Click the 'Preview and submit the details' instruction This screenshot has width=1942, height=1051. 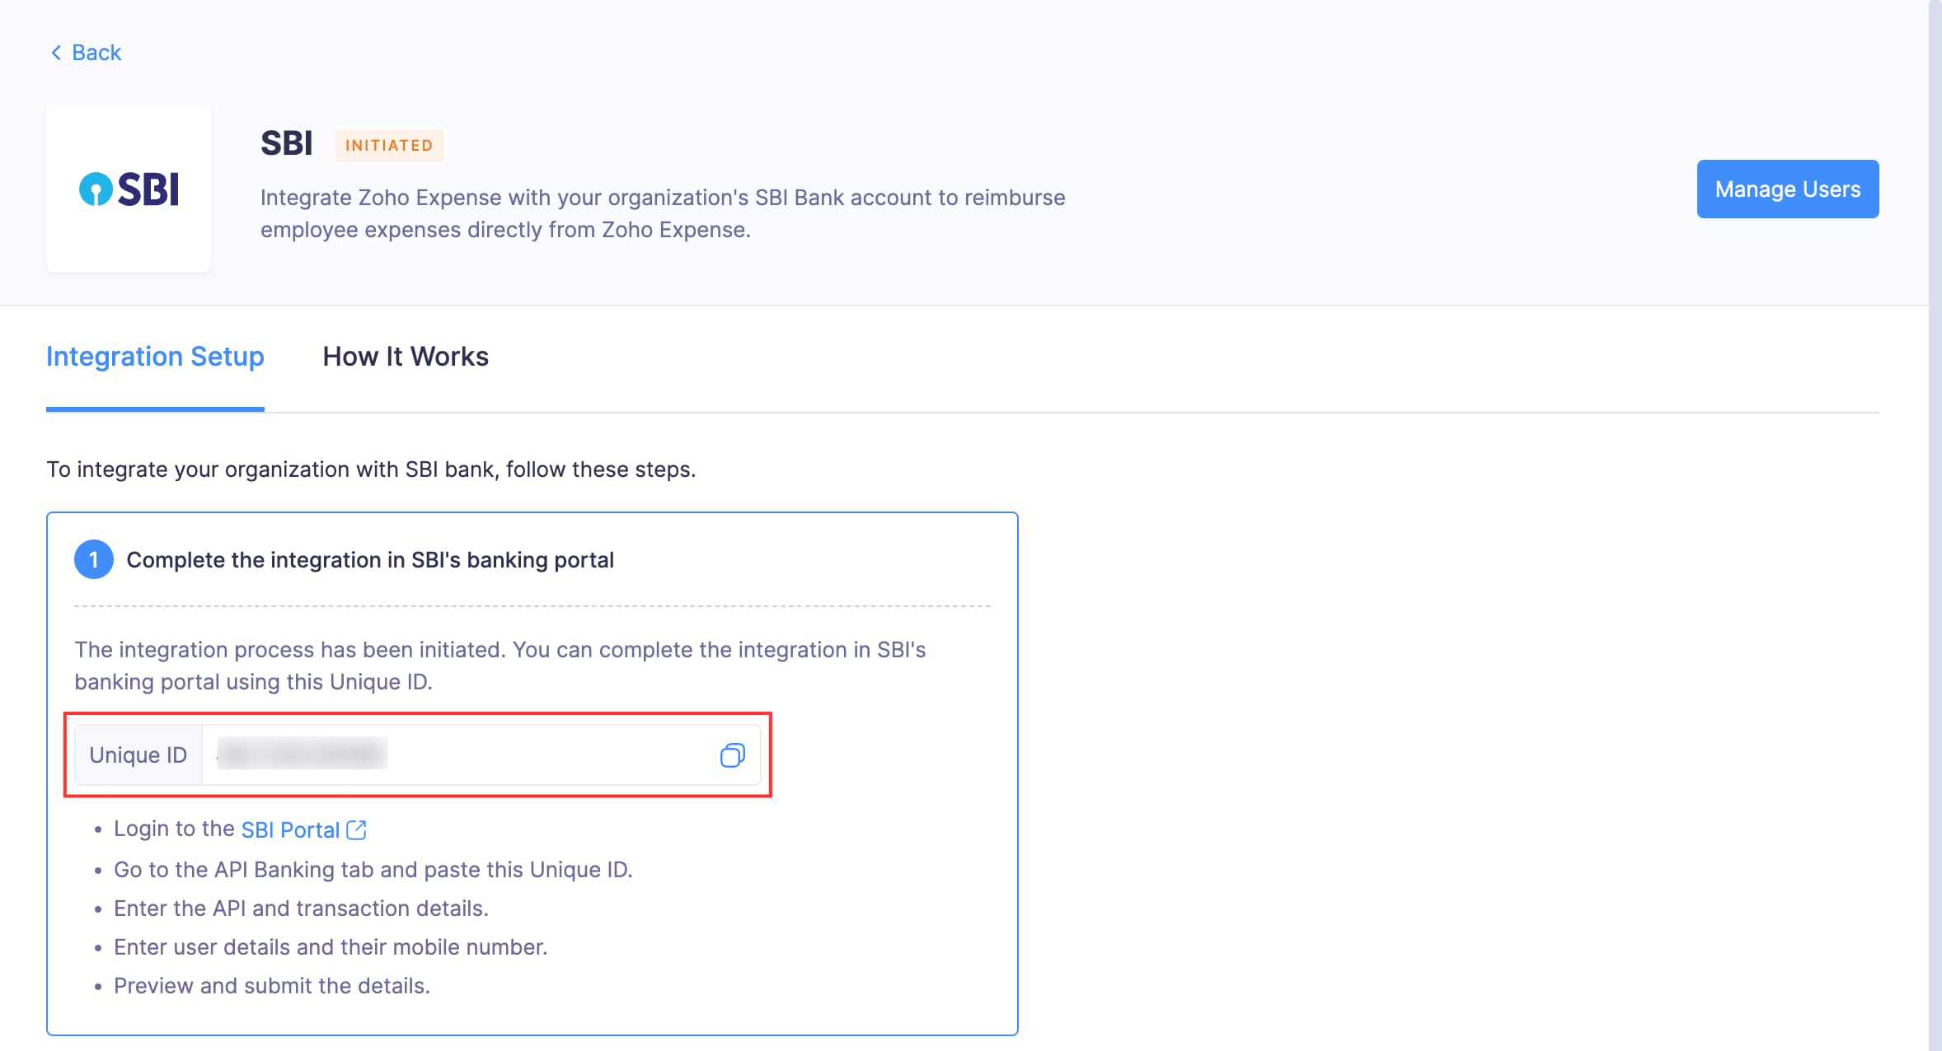click(x=272, y=986)
